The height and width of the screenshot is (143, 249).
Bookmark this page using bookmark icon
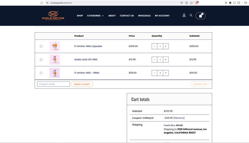point(42,3)
